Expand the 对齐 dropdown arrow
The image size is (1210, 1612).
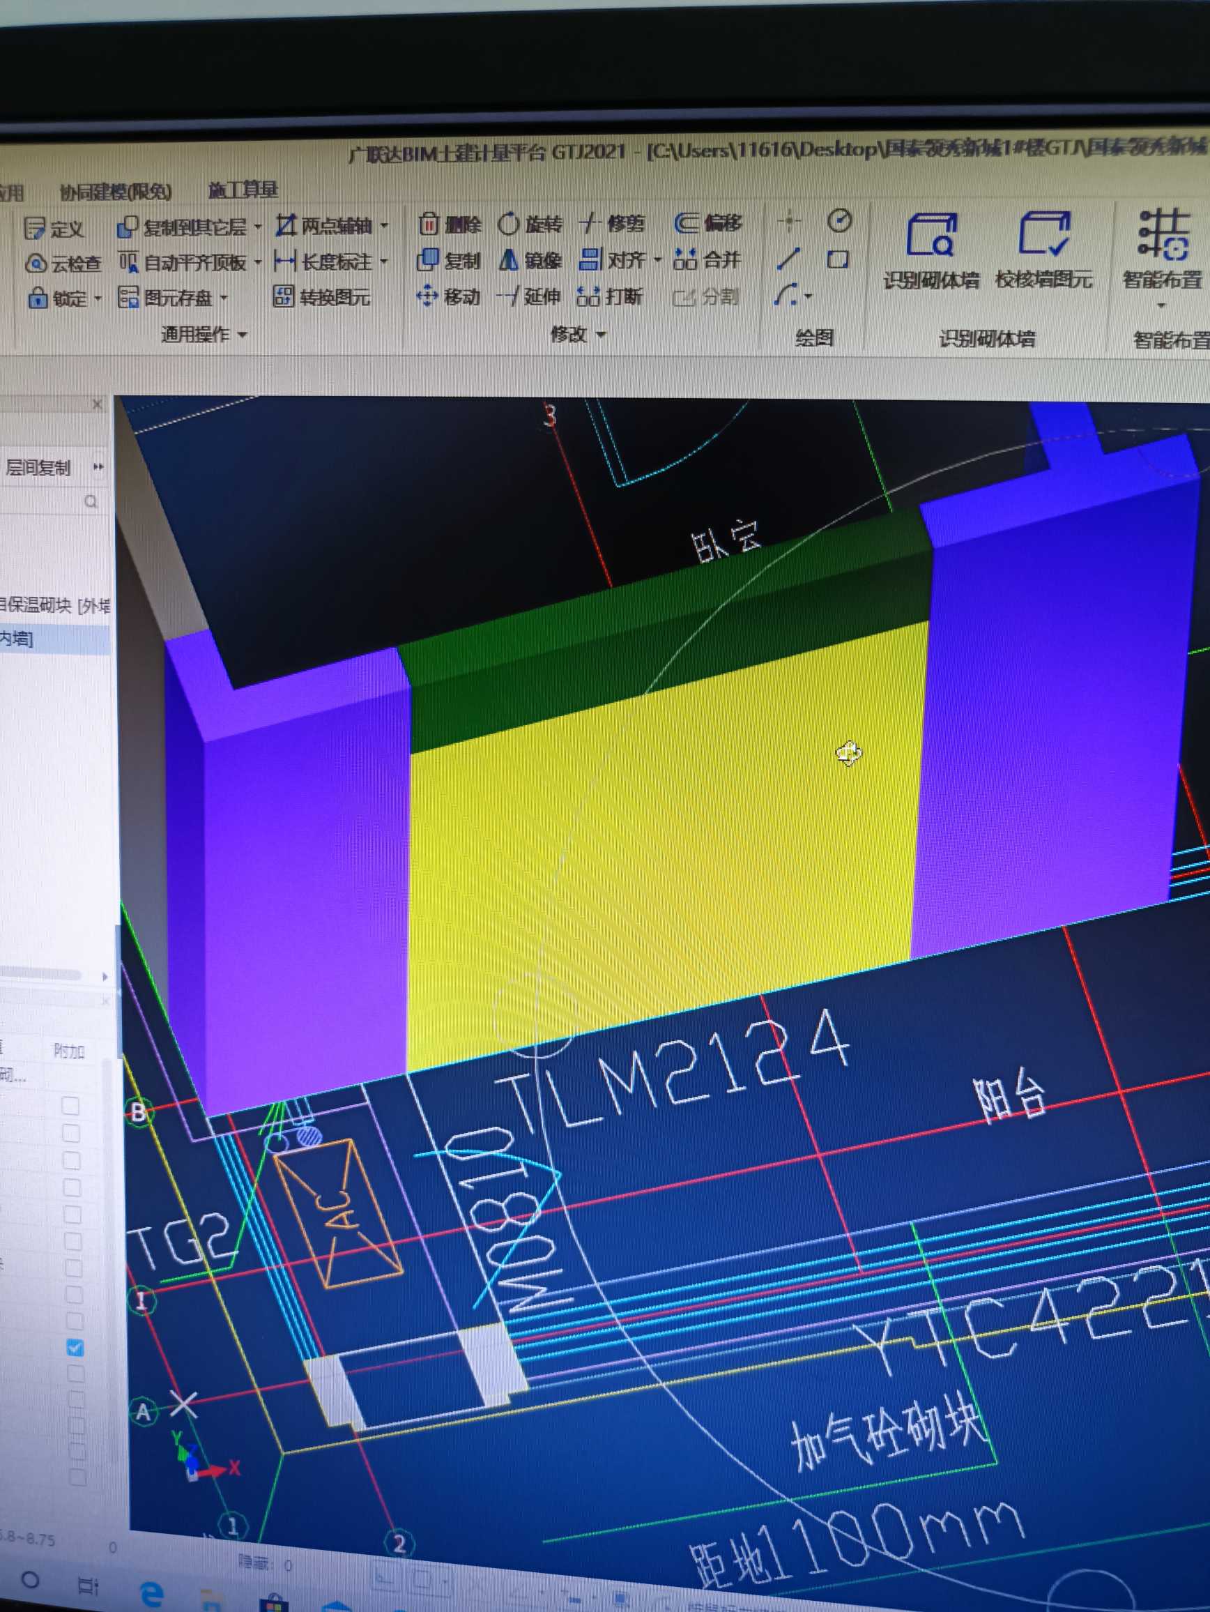point(657,259)
